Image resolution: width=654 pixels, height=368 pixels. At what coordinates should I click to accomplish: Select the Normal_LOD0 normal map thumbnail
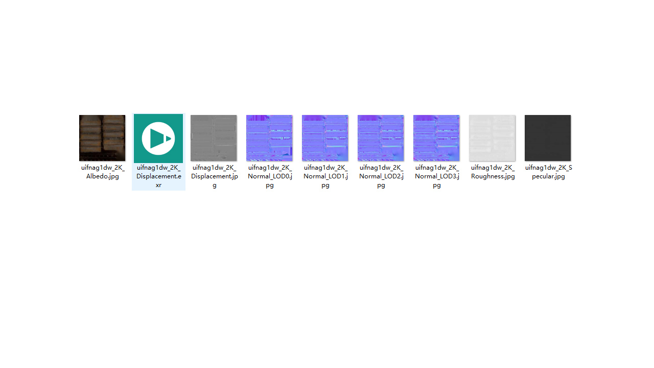pyautogui.click(x=269, y=138)
